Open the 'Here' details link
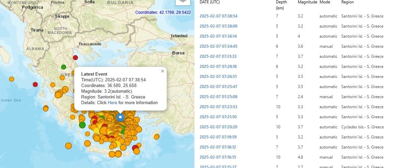403x168 pixels. [x=112, y=102]
